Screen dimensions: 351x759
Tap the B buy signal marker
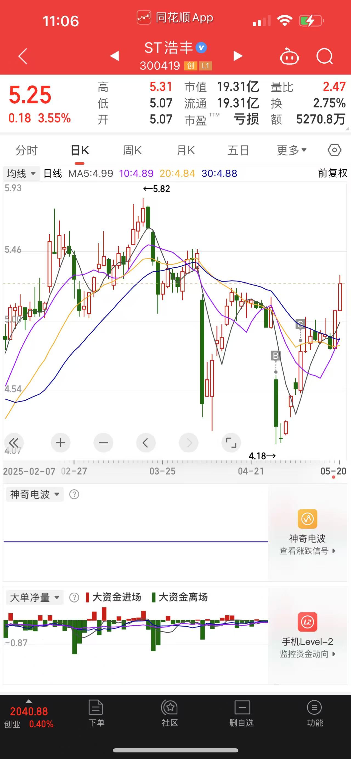[276, 356]
